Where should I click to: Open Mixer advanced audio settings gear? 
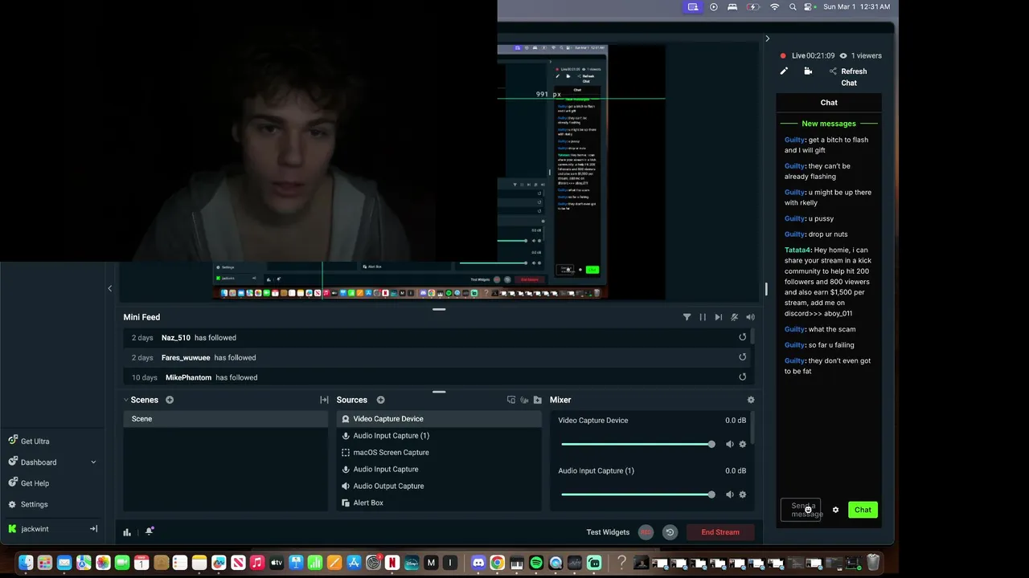[751, 400]
